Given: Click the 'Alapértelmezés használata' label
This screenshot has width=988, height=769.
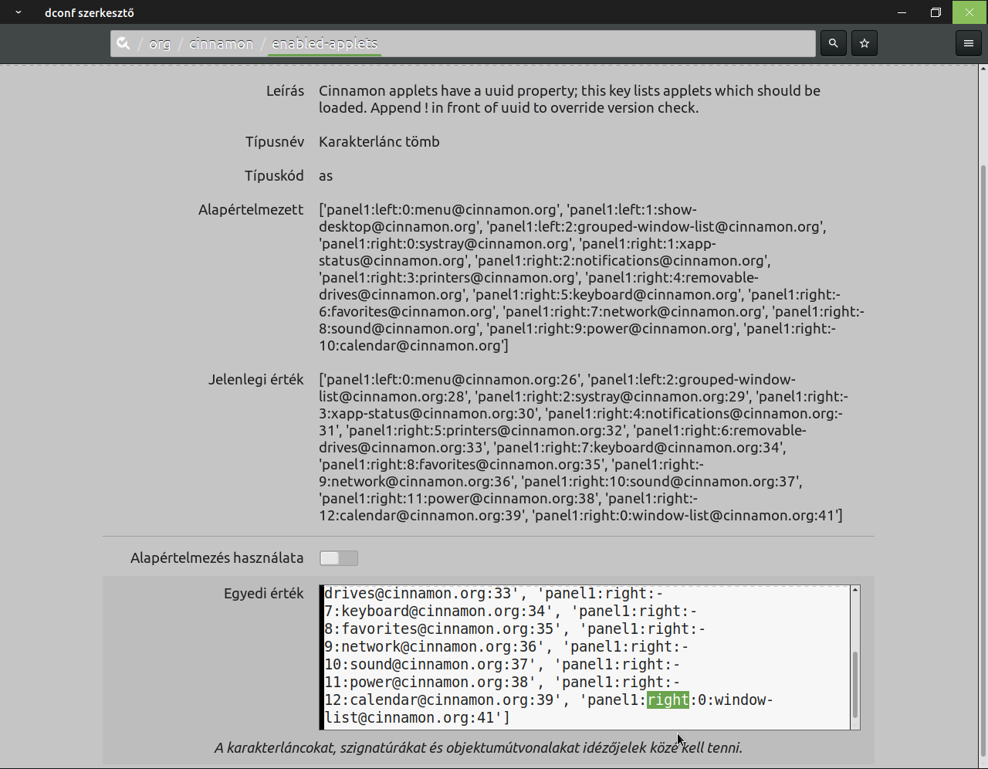Looking at the screenshot, I should pos(217,558).
